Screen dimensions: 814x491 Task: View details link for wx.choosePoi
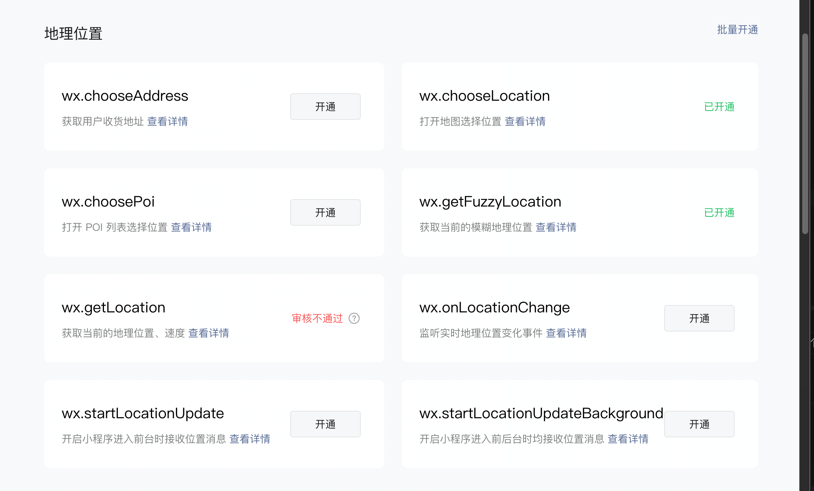191,227
